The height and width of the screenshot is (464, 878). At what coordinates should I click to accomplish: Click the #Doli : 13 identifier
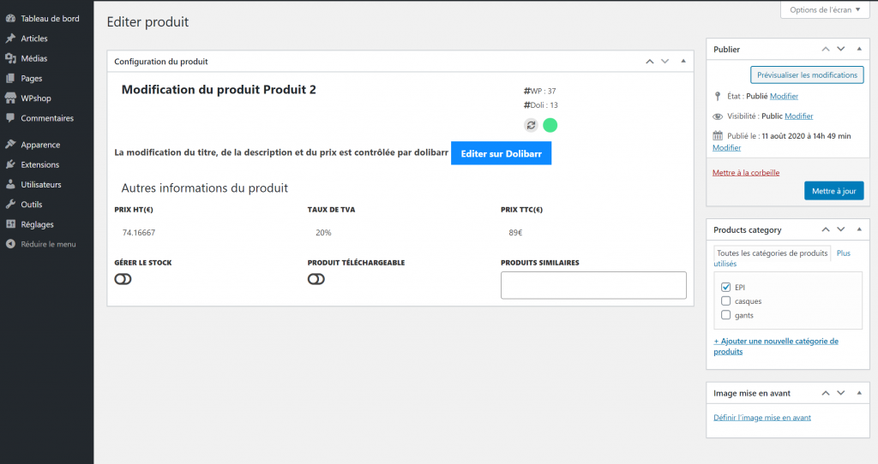coord(541,105)
